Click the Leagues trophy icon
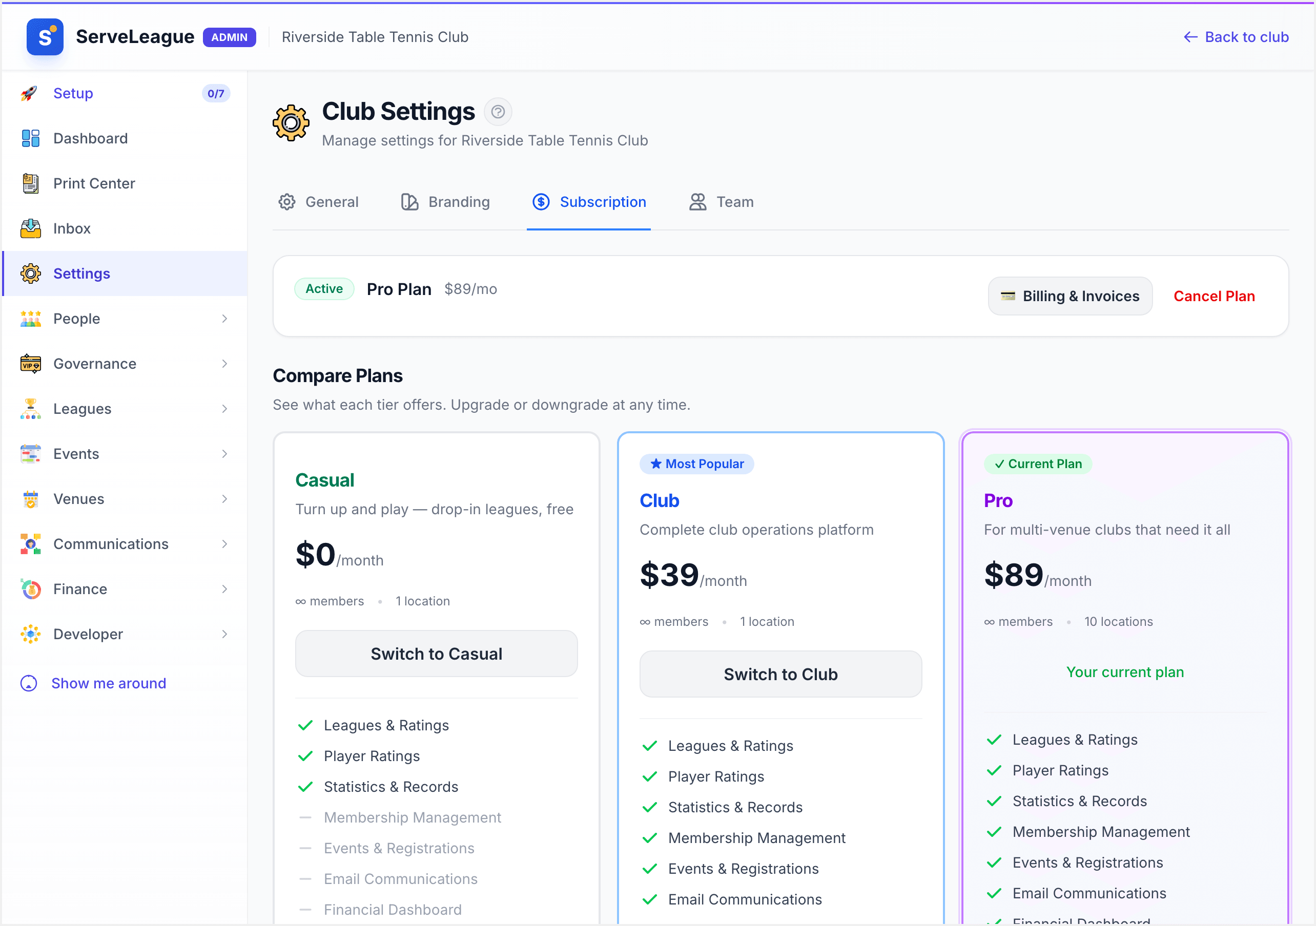1316x926 pixels. 30,409
